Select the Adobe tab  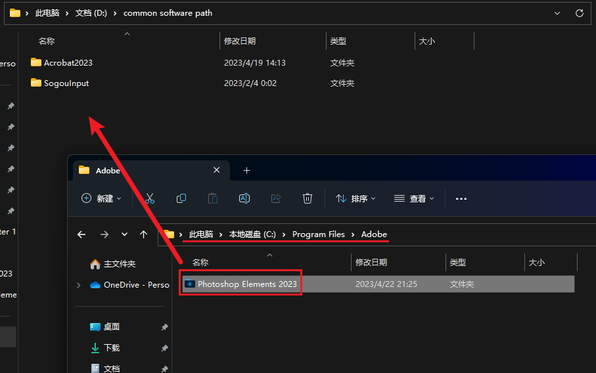point(150,171)
